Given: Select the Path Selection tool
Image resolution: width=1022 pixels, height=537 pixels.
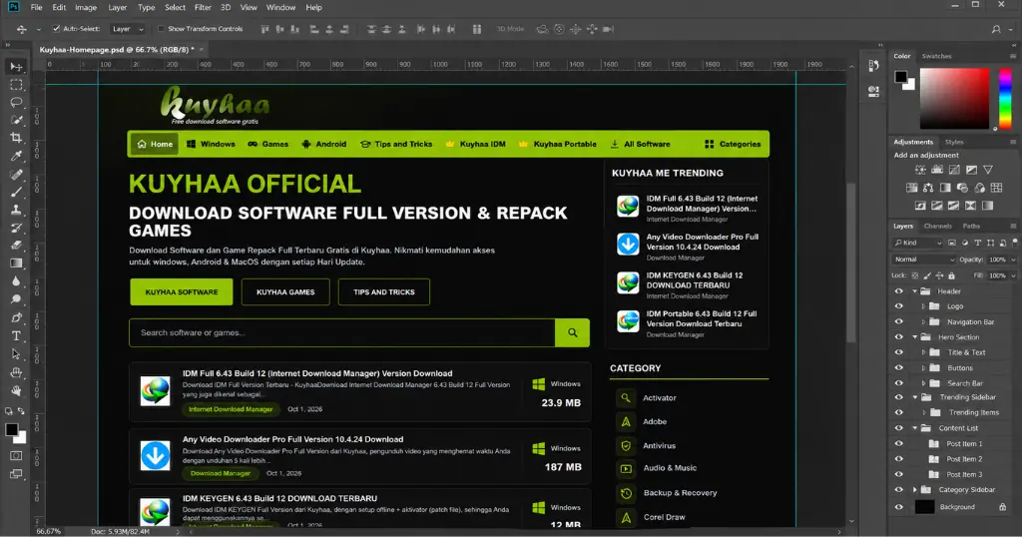Looking at the screenshot, I should tap(16, 354).
